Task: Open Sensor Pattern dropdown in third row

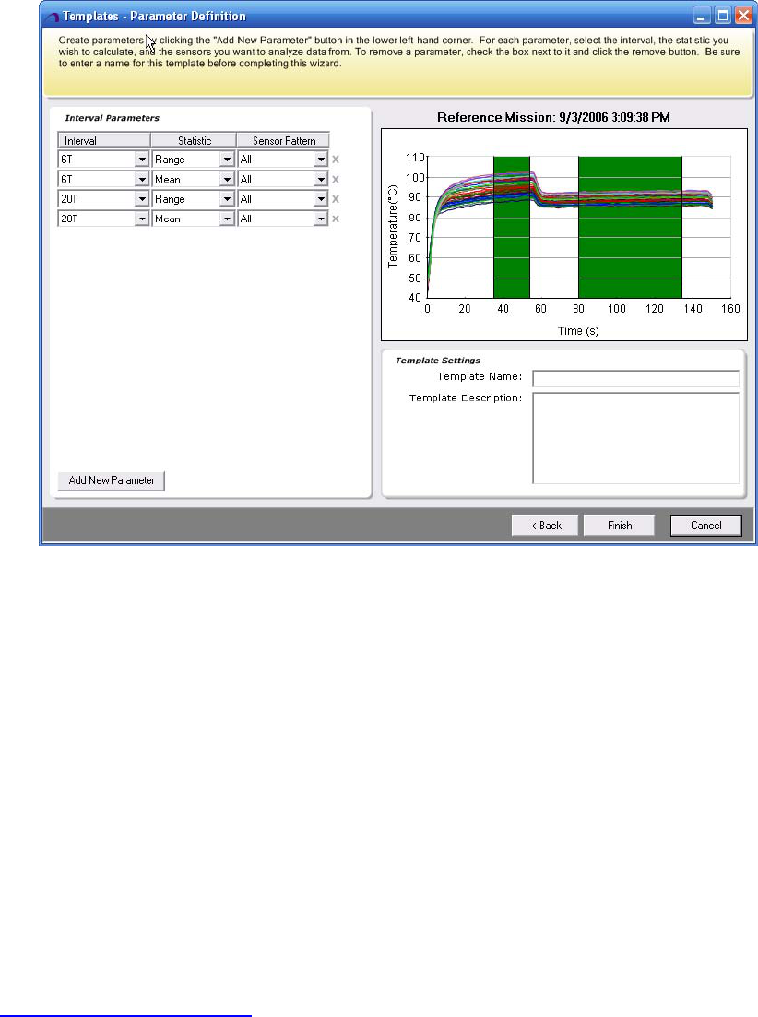Action: (321, 199)
